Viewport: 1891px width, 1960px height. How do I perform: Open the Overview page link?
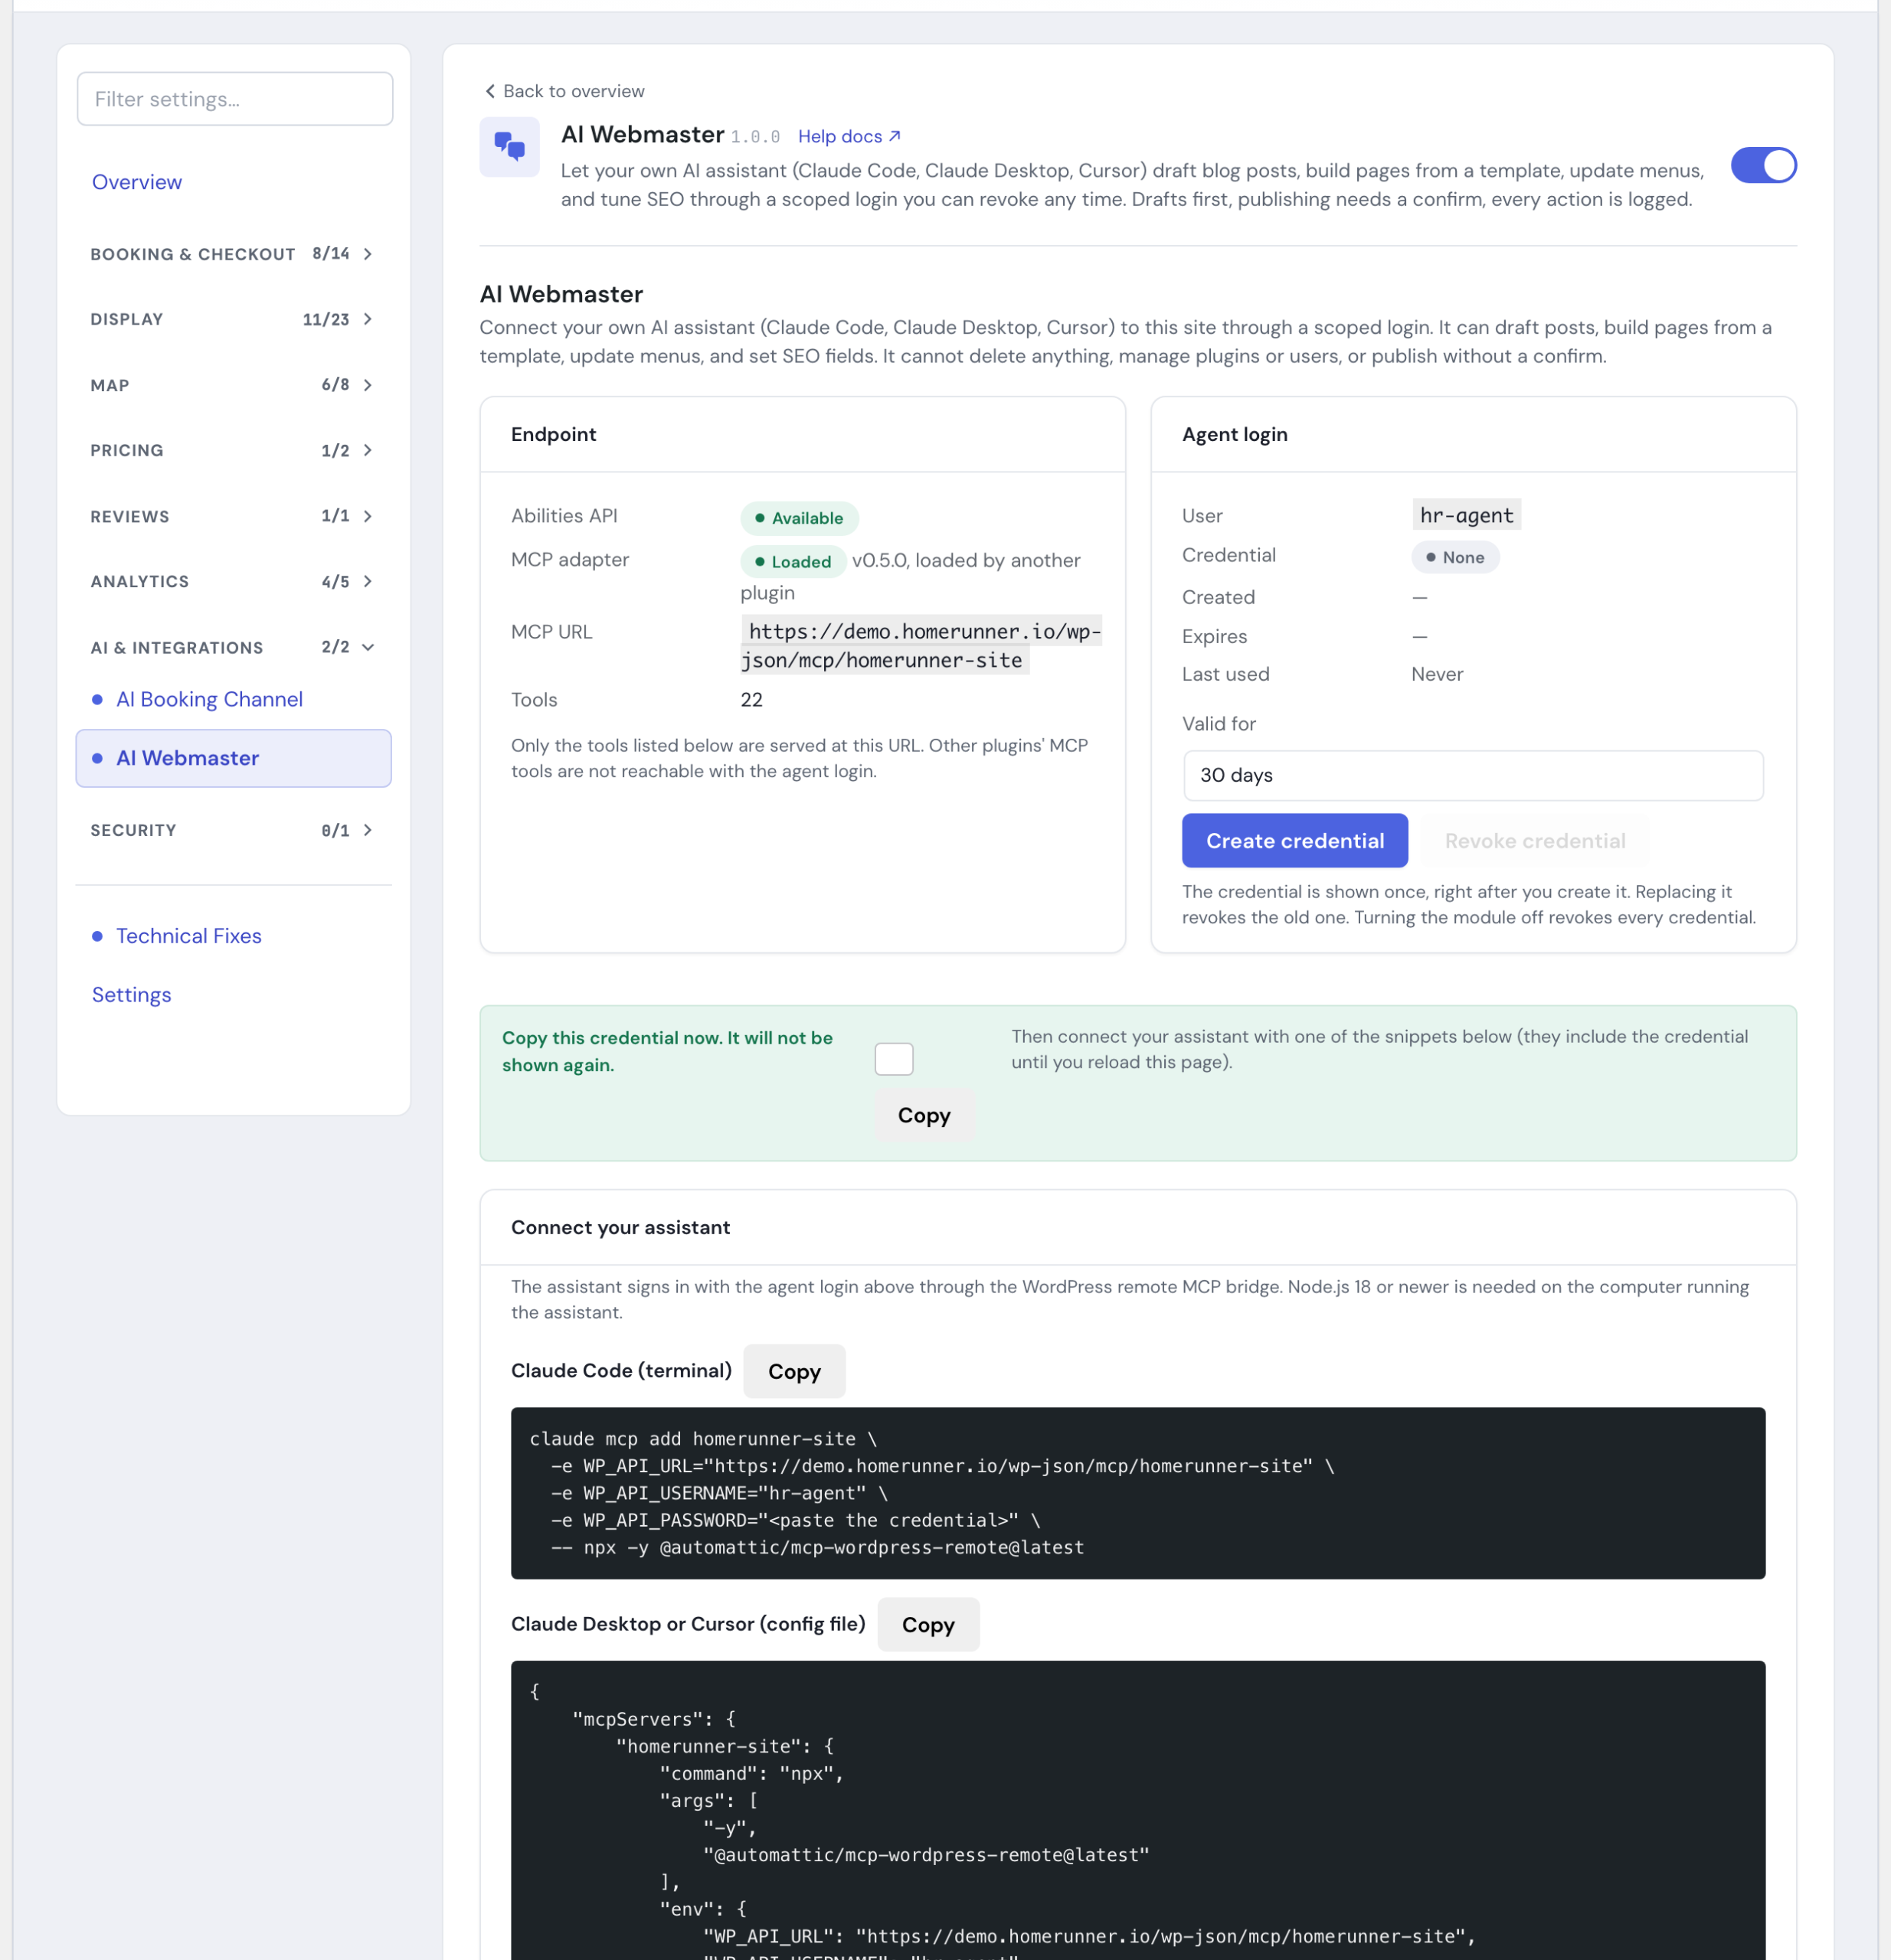(137, 182)
